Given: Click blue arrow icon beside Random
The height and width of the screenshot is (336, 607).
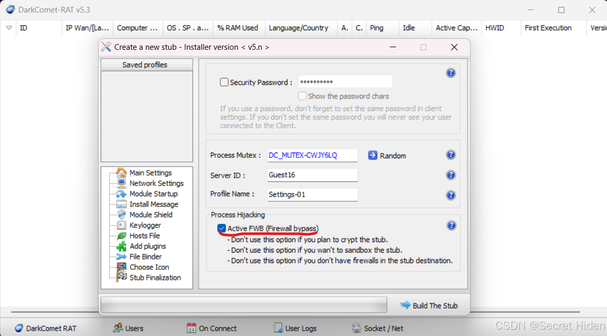Looking at the screenshot, I should coord(372,155).
